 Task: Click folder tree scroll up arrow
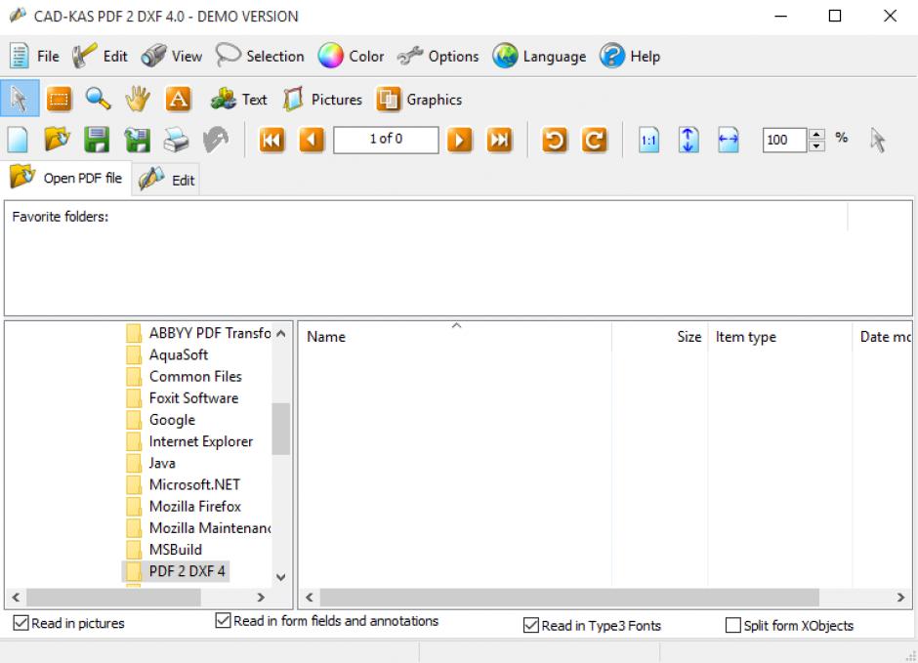[281, 334]
